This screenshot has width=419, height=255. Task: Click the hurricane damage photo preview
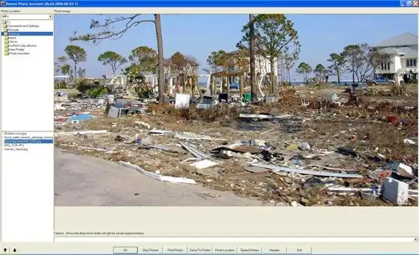[236, 110]
